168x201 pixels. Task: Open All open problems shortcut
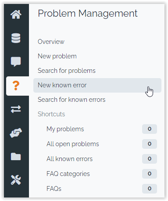tap(73, 144)
